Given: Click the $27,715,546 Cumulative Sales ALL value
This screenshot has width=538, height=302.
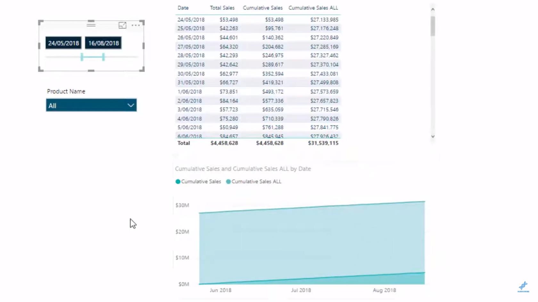Looking at the screenshot, I should tap(324, 110).
